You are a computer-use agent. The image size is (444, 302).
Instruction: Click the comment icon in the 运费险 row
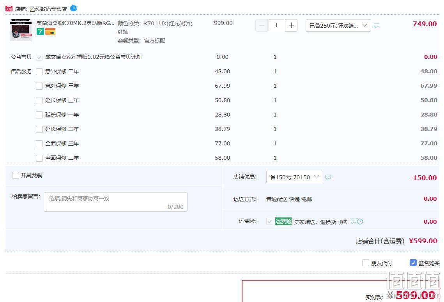[354, 221]
